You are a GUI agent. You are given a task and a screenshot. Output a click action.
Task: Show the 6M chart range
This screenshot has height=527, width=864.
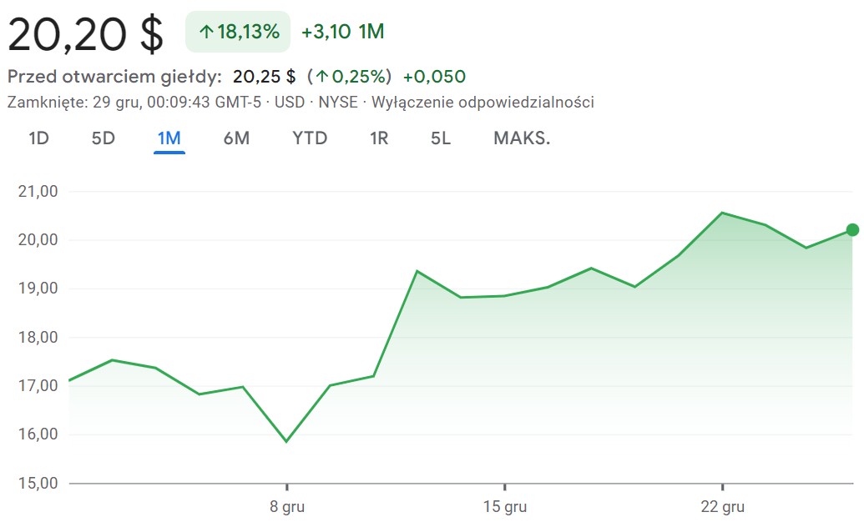click(236, 138)
